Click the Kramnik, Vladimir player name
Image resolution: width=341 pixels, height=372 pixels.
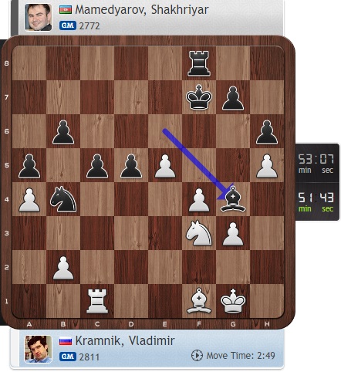coord(125,341)
